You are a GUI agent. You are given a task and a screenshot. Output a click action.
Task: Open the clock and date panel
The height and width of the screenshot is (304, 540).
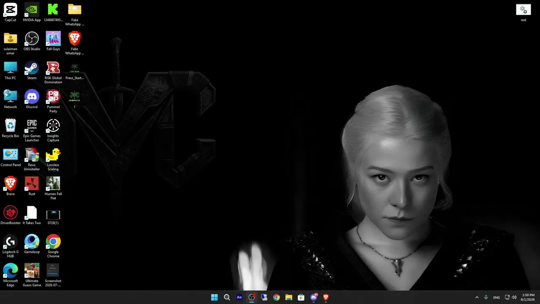click(528, 297)
